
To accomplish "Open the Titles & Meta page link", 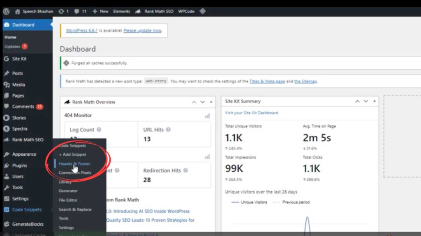I will tap(267, 82).
